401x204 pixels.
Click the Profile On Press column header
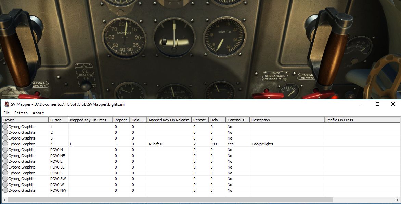(x=362, y=120)
